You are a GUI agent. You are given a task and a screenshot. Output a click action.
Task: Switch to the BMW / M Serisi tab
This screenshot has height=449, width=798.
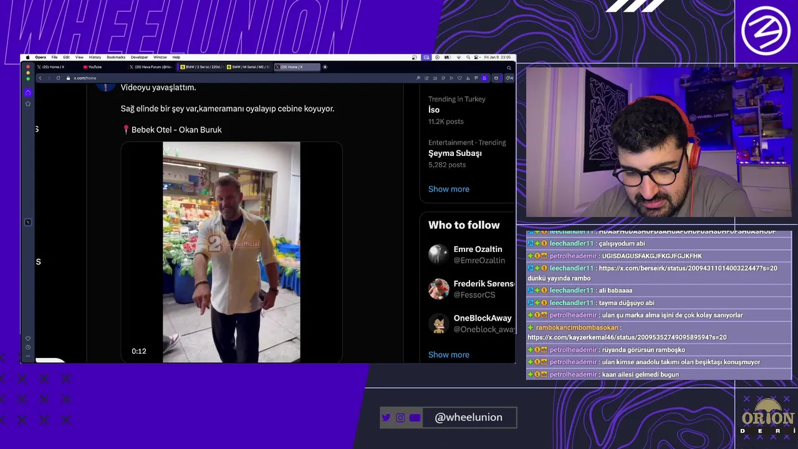point(249,67)
